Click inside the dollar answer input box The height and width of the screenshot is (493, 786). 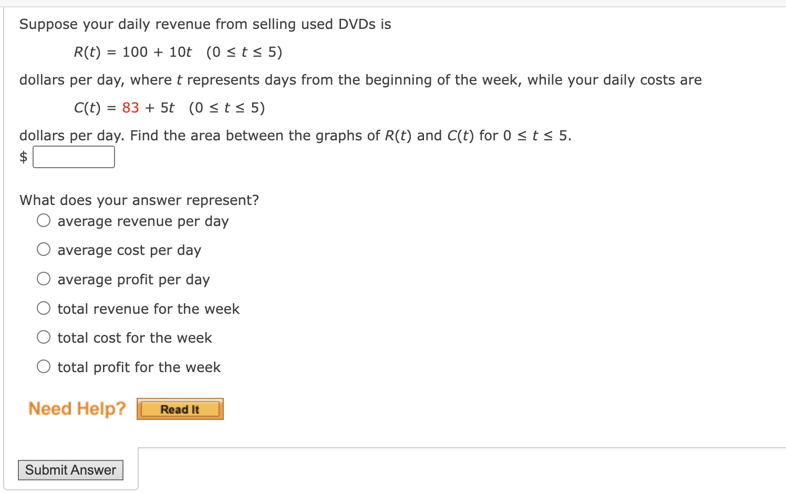(x=74, y=157)
